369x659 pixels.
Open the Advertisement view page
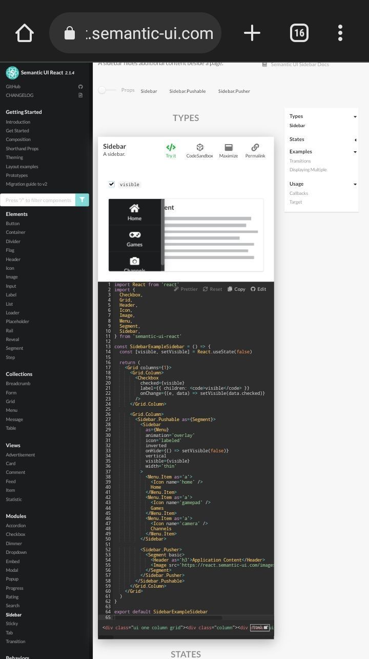(x=20, y=455)
